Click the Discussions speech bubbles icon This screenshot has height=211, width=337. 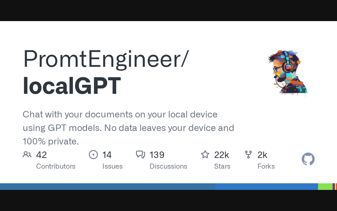pyautogui.click(x=140, y=155)
